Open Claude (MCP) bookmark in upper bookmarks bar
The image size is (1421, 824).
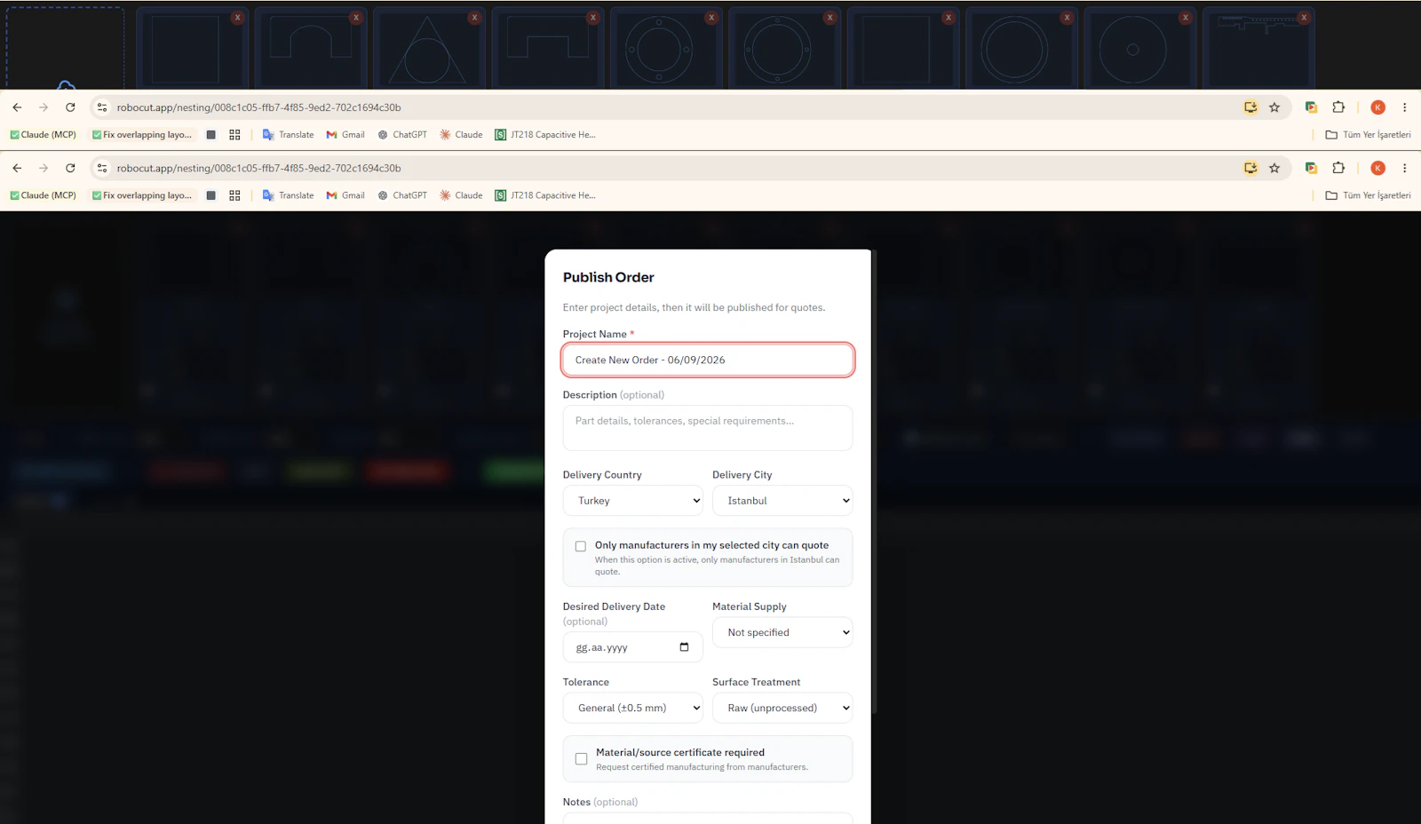pos(43,135)
